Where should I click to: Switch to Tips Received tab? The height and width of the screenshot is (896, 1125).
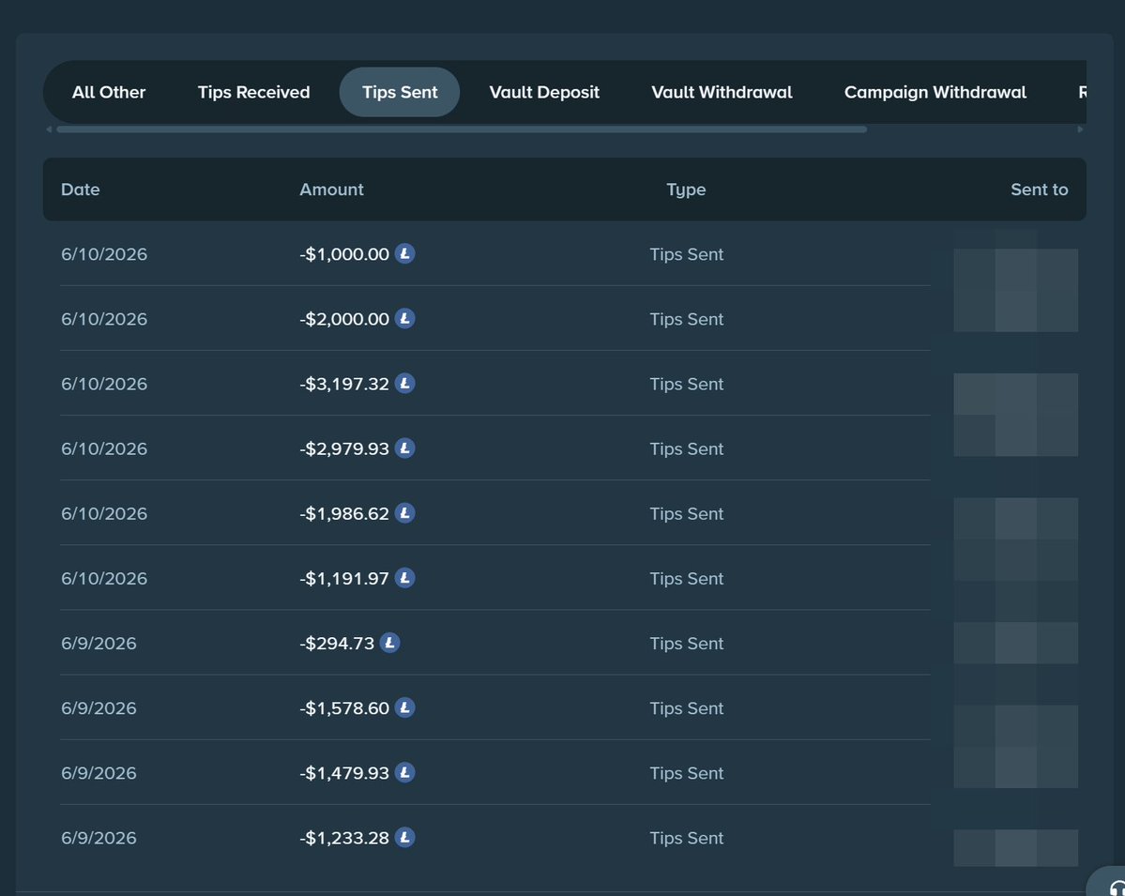[254, 92]
